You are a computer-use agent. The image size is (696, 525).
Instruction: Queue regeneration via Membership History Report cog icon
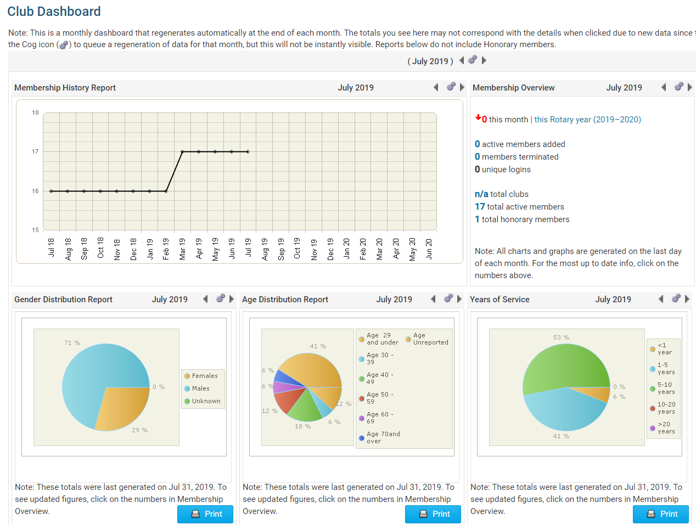click(x=451, y=87)
